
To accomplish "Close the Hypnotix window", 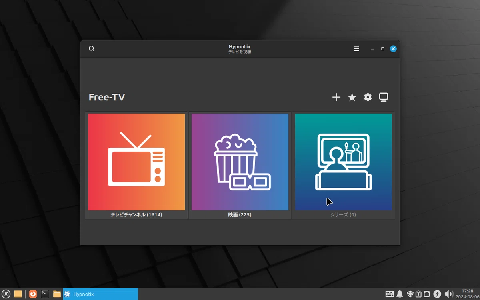I will pyautogui.click(x=393, y=49).
